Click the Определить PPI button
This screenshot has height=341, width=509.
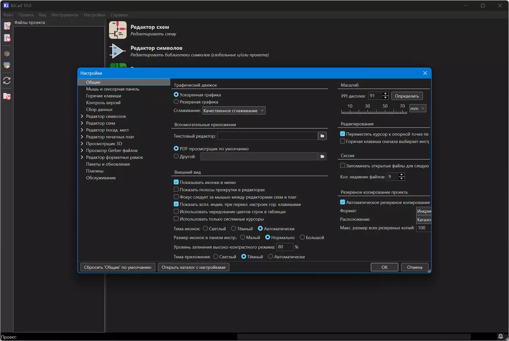coord(407,96)
